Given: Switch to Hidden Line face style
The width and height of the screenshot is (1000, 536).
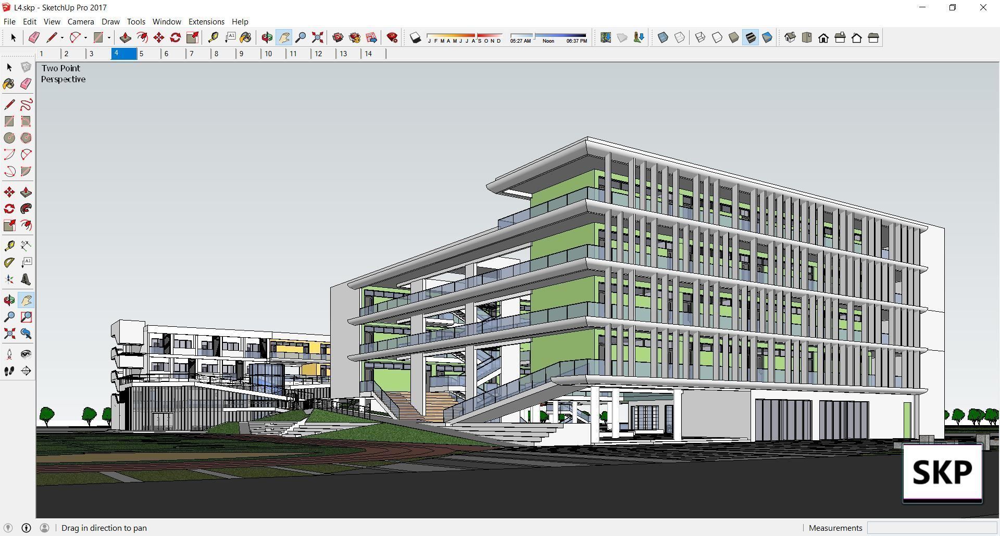Looking at the screenshot, I should pos(717,37).
